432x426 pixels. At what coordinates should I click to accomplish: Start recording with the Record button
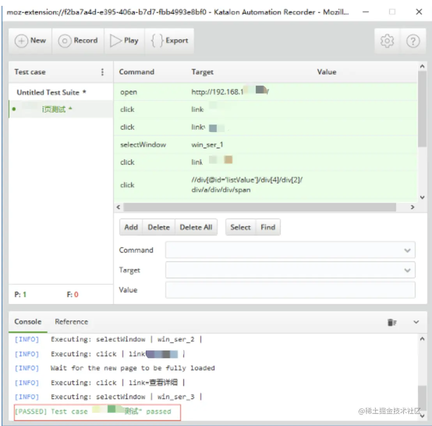78,41
